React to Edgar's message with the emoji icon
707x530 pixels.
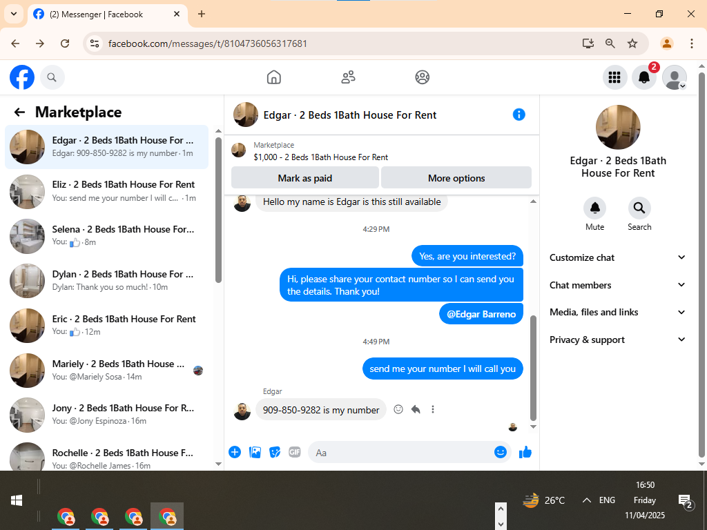tap(398, 409)
